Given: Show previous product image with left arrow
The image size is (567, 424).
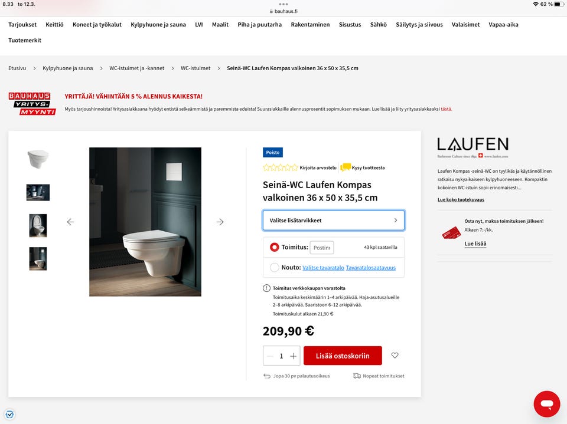Looking at the screenshot, I should tap(70, 222).
